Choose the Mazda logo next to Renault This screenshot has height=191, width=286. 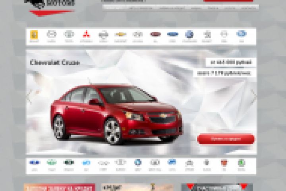point(52,34)
